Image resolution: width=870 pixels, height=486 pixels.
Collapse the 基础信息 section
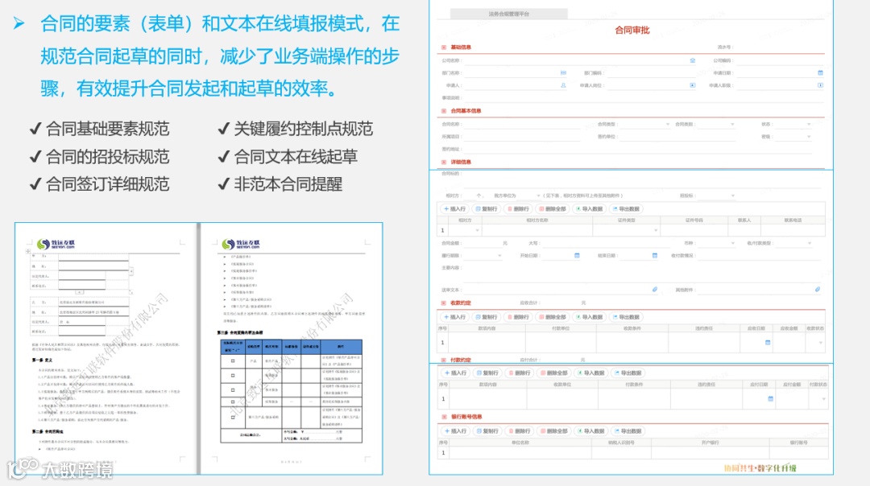coord(444,47)
